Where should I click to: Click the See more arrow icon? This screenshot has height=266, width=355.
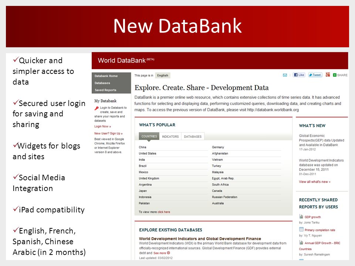(169, 253)
